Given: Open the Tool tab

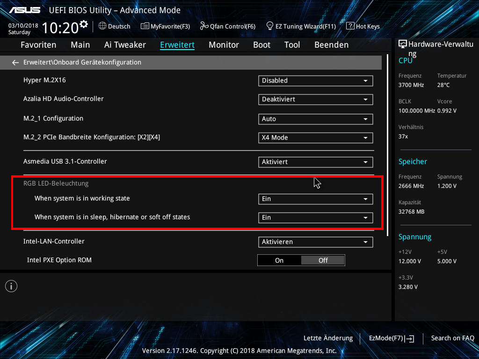Looking at the screenshot, I should pyautogui.click(x=292, y=45).
